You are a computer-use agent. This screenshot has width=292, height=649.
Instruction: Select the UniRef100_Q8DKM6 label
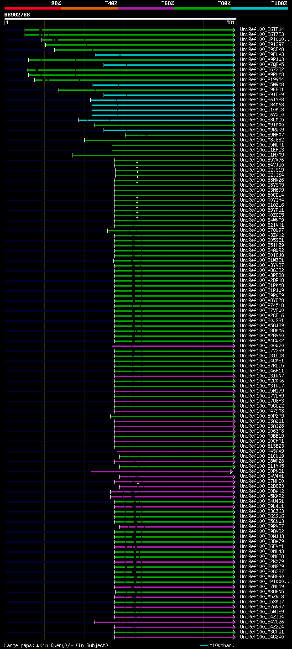point(262,331)
